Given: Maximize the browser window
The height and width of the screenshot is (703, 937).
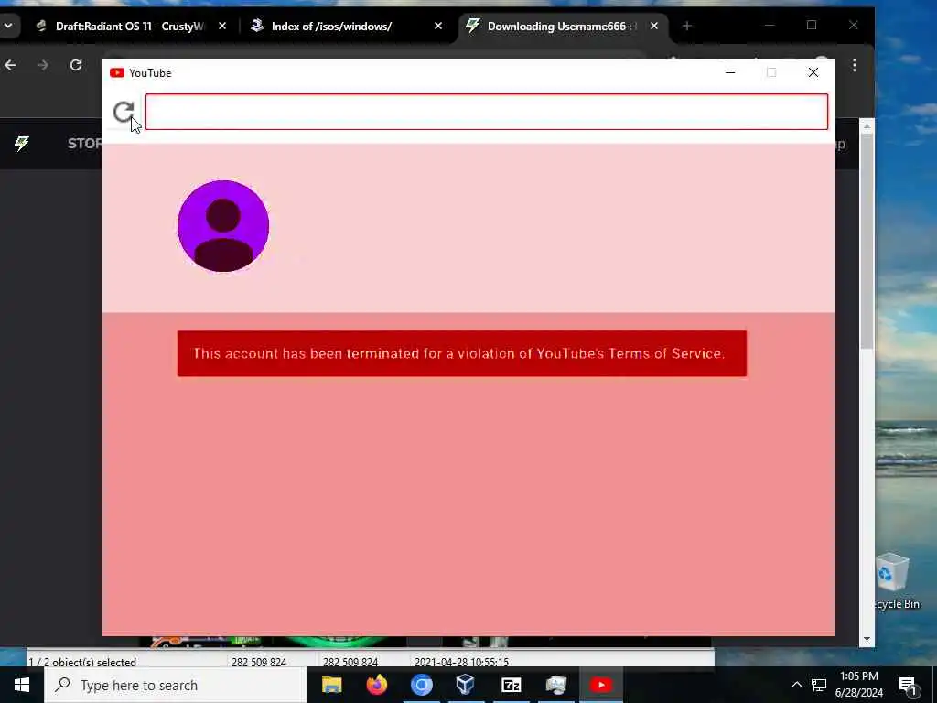Looking at the screenshot, I should tap(812, 25).
